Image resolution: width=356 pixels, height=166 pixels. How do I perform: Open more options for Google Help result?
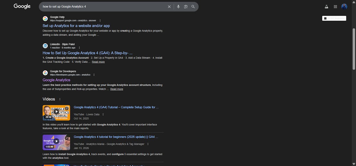click(100, 21)
